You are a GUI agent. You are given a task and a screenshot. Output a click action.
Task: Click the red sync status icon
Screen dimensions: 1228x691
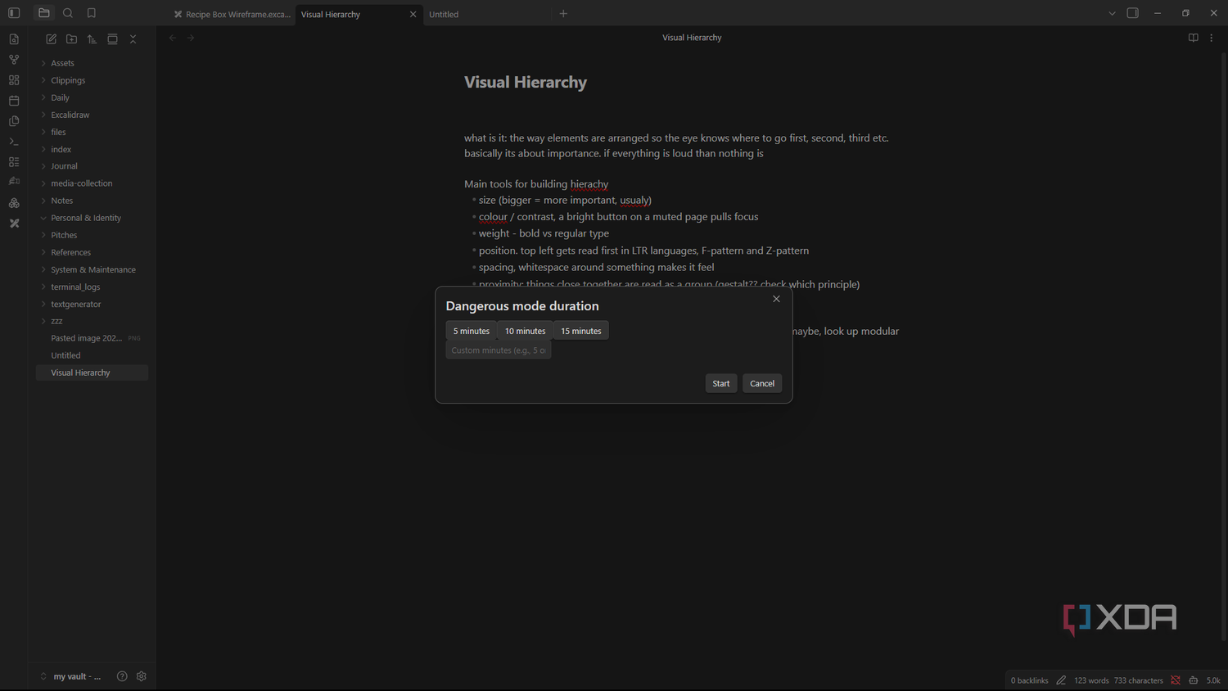pos(1176,680)
